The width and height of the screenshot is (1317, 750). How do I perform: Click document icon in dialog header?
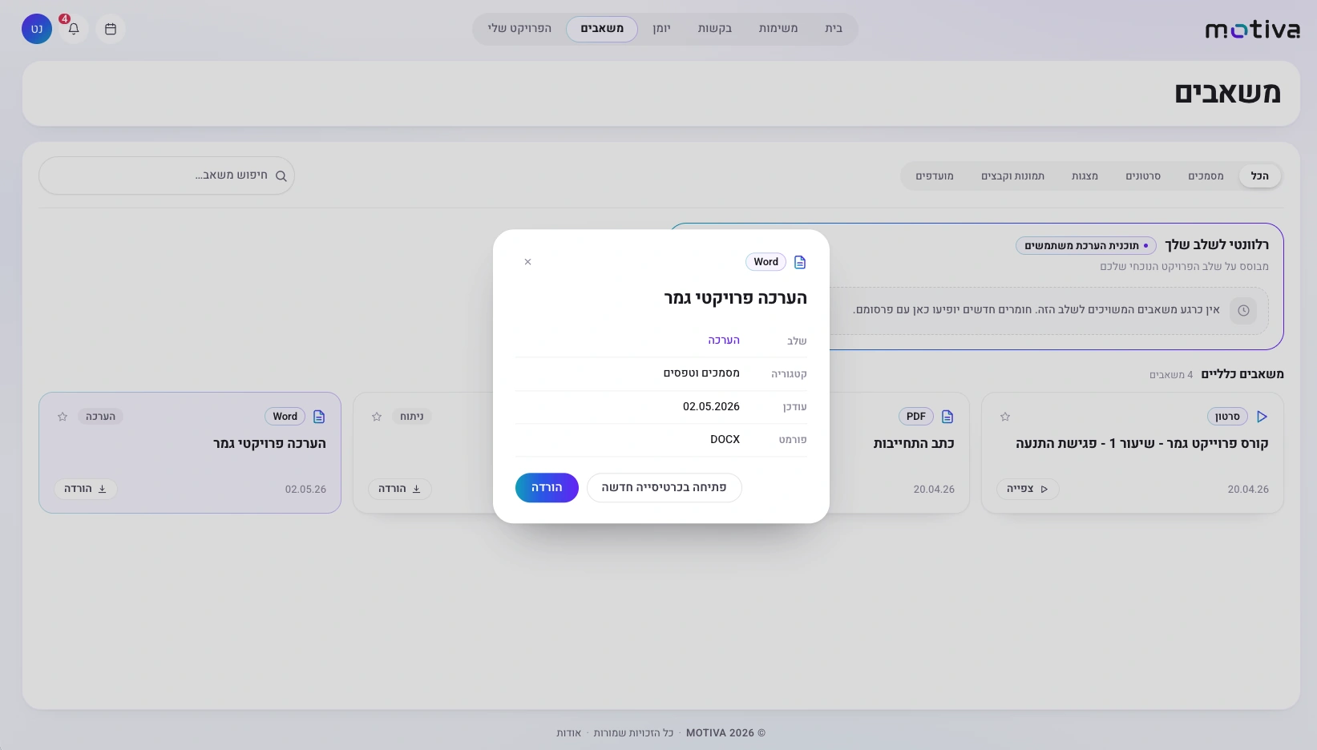(800, 262)
